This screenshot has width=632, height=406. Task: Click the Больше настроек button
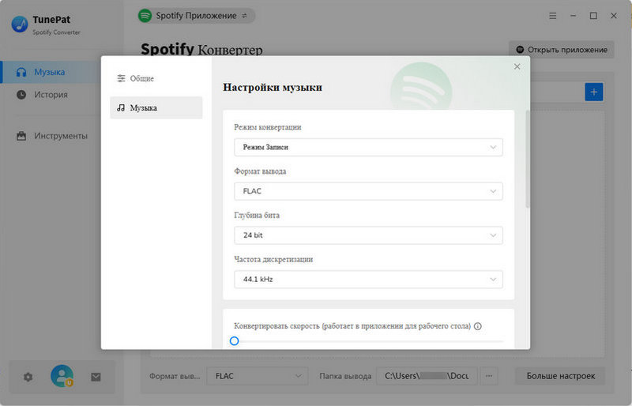point(560,377)
